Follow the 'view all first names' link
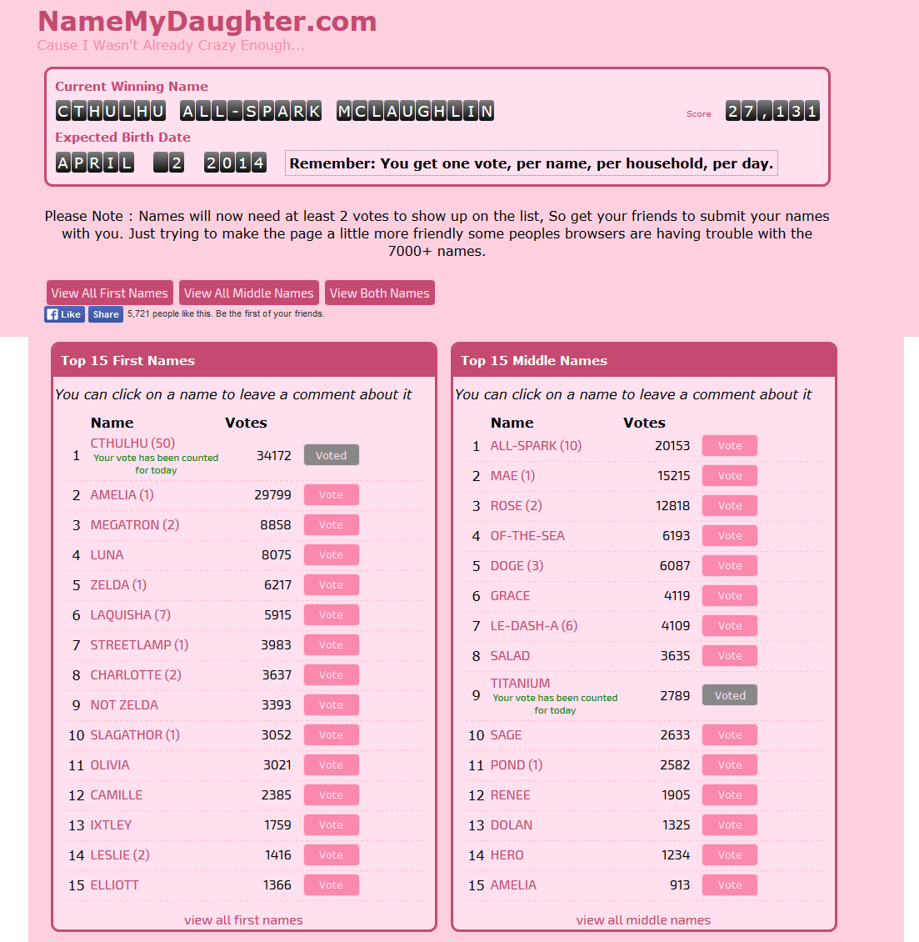This screenshot has width=919, height=942. 243,920
